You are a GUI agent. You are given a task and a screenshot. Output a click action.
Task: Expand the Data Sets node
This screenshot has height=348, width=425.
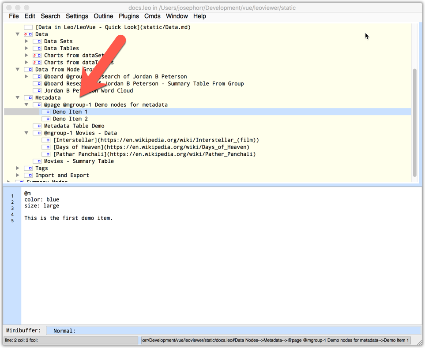click(x=26, y=41)
